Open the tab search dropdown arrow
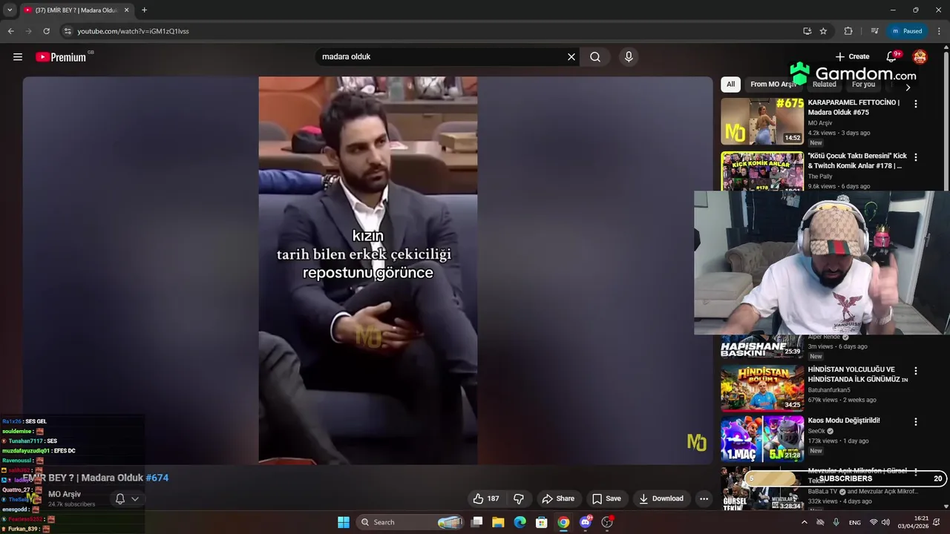Viewport: 950px width, 534px height. (x=10, y=10)
